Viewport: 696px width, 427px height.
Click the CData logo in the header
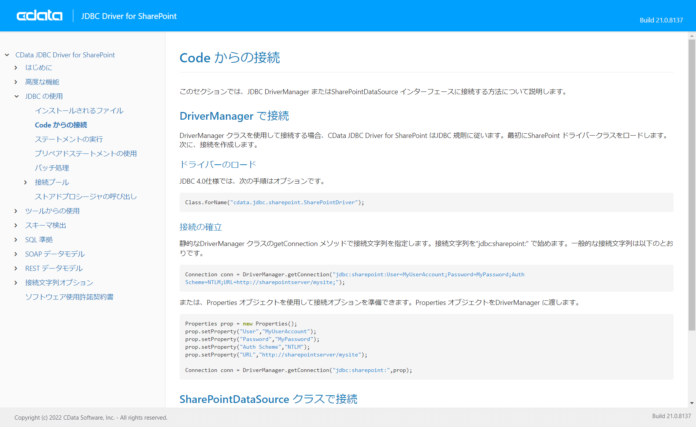(x=39, y=15)
